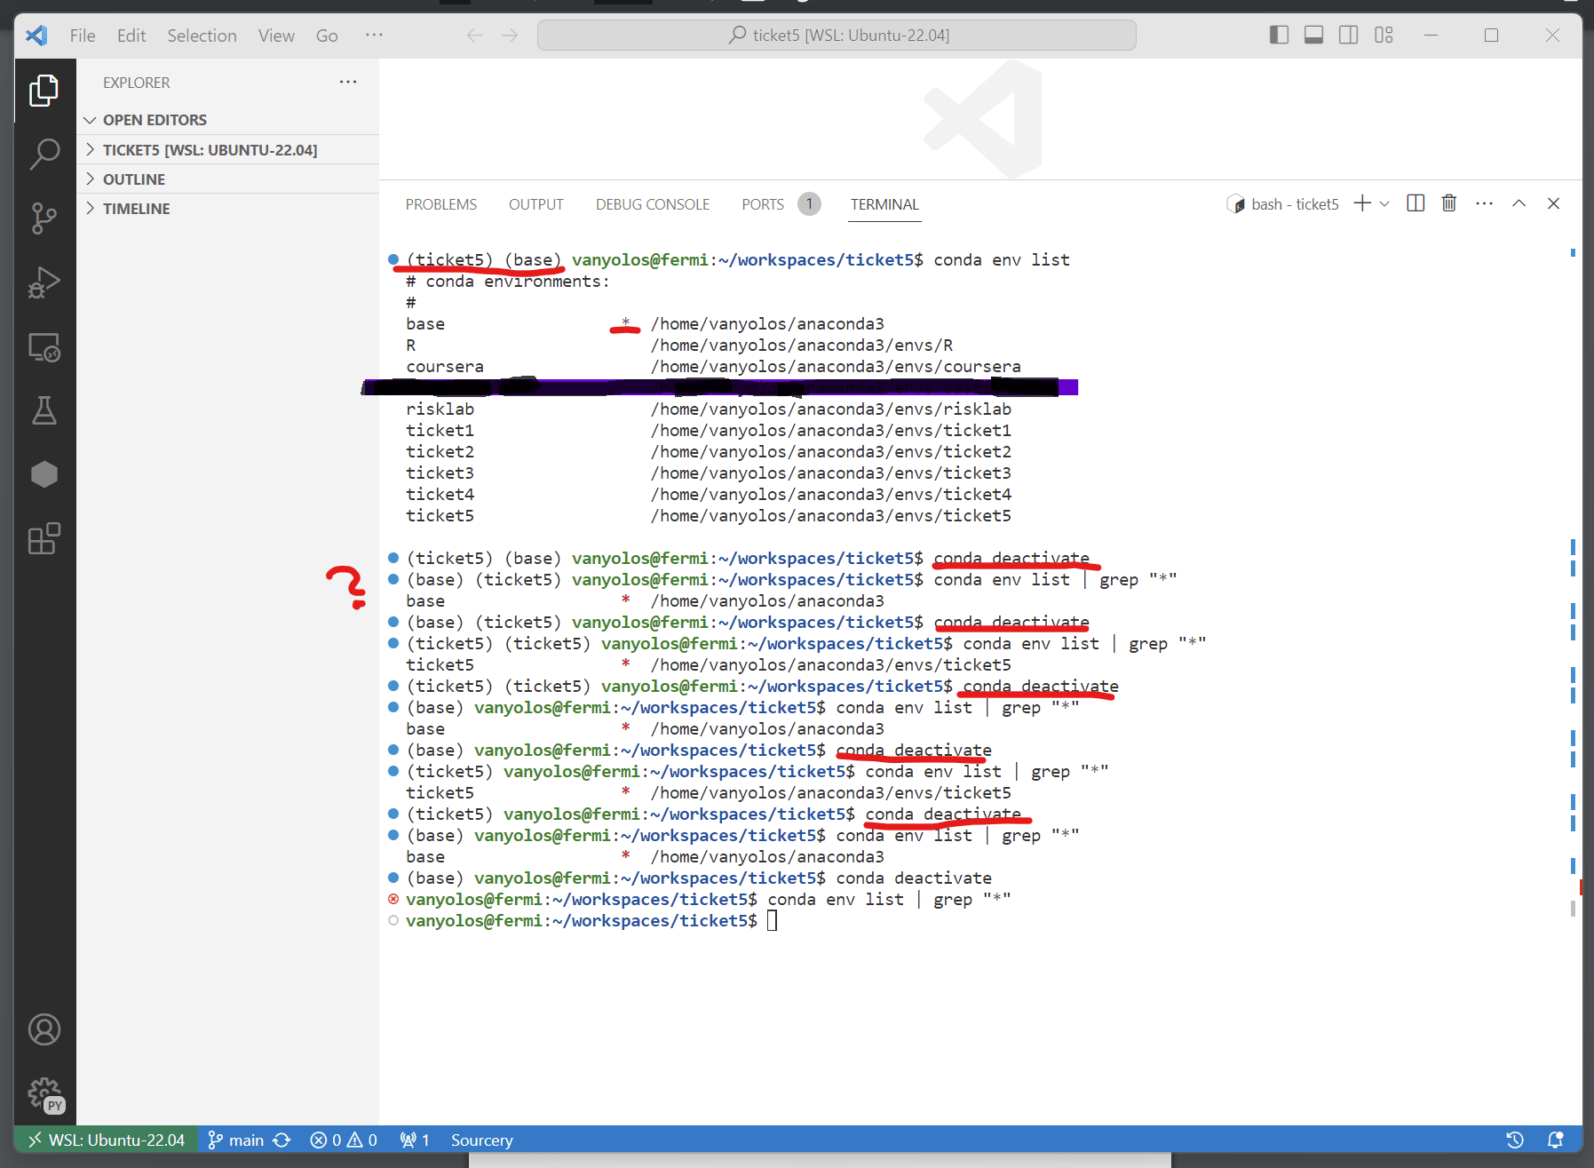Open the Source Control view

tap(44, 218)
